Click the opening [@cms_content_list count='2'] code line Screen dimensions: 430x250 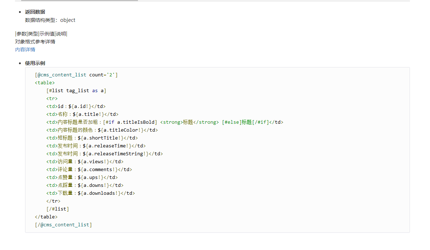point(76,75)
